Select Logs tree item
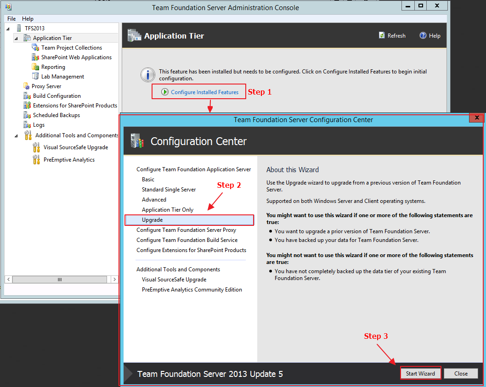This screenshot has height=387, width=486. (x=39, y=124)
